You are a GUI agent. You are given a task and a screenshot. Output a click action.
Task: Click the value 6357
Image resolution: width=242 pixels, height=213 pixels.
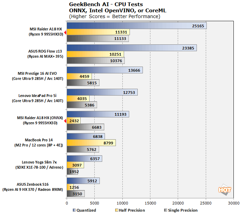(x=95, y=159)
